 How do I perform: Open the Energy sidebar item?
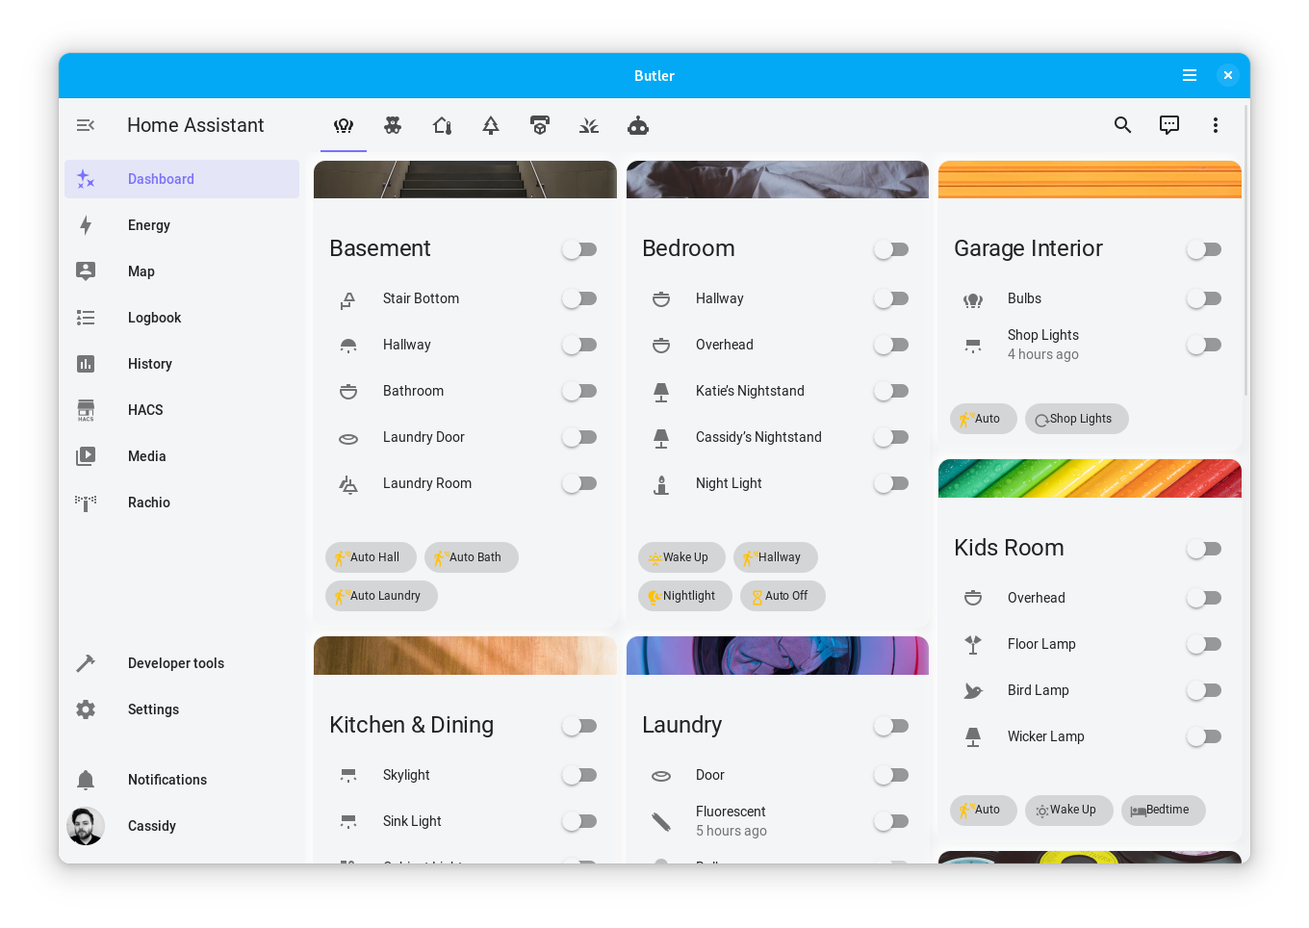182,225
